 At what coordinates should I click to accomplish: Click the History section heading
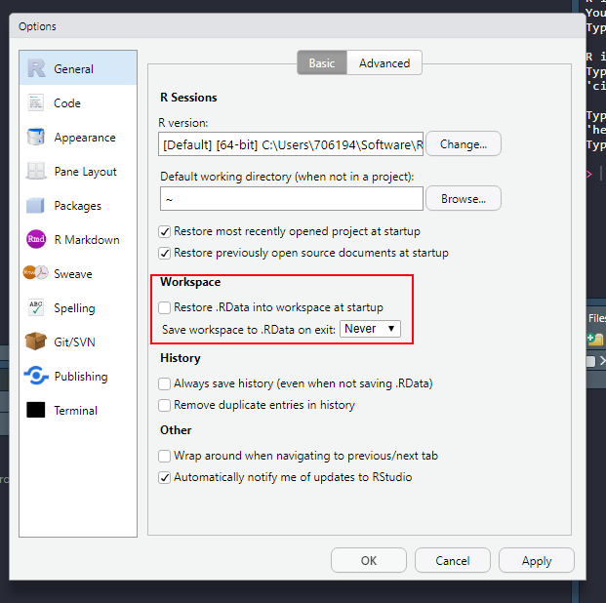click(x=181, y=358)
